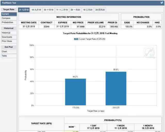Open the Compare view in sidebar
The width and height of the screenshot is (165, 132).
tap(9, 18)
